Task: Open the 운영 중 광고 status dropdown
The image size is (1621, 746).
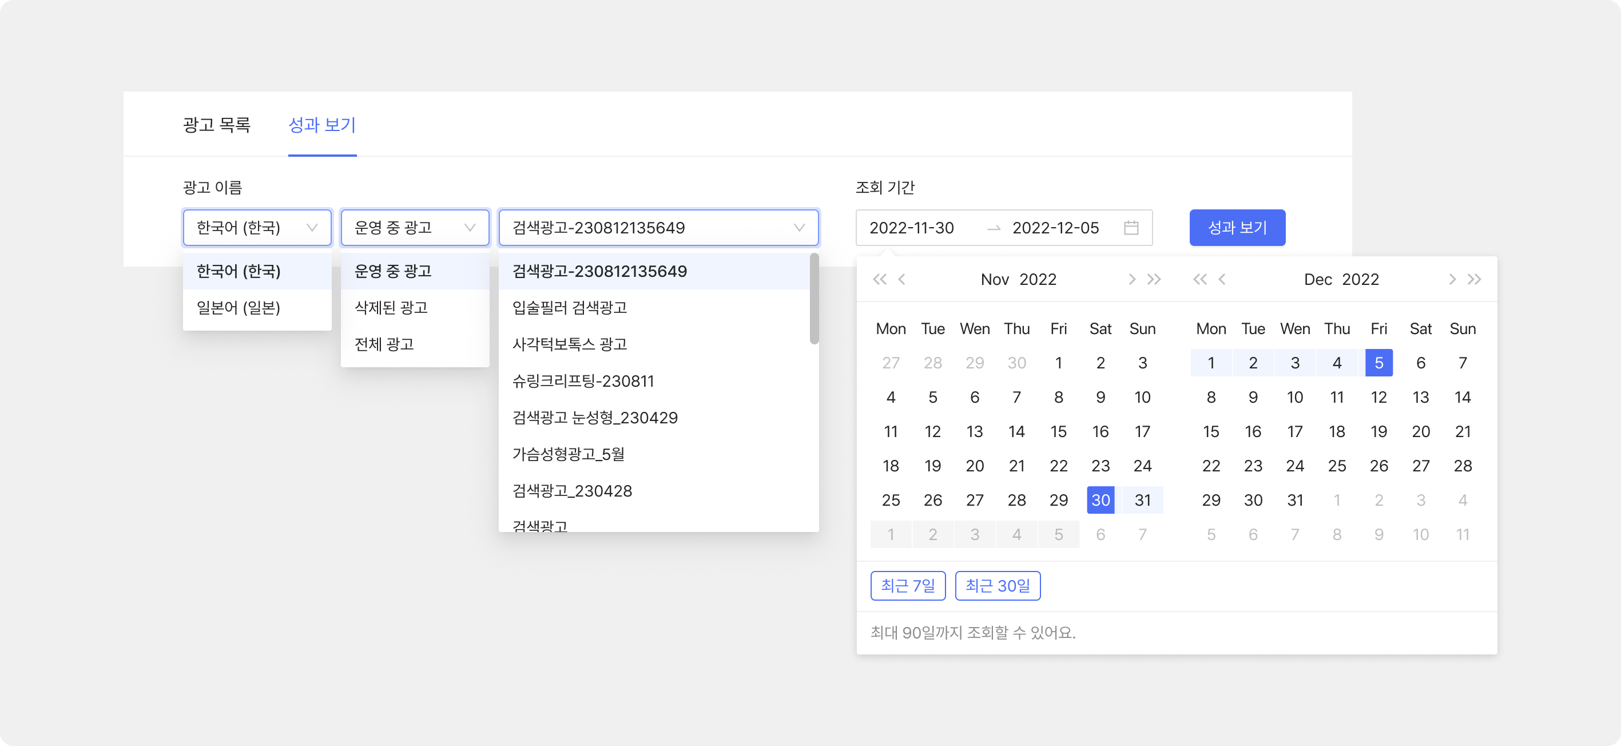Action: 415,227
